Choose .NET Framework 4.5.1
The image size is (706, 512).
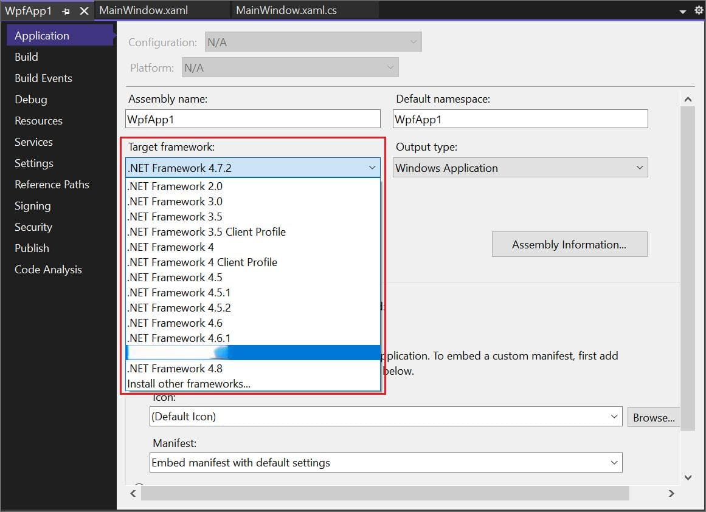click(x=252, y=293)
